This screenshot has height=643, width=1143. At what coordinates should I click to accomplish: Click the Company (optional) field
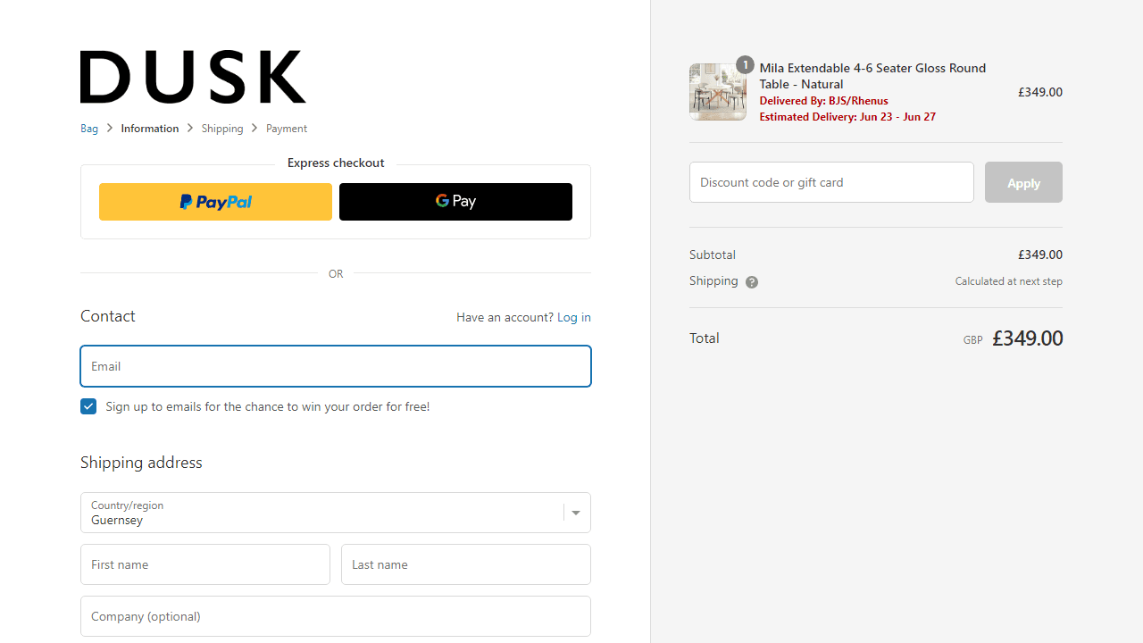336,616
